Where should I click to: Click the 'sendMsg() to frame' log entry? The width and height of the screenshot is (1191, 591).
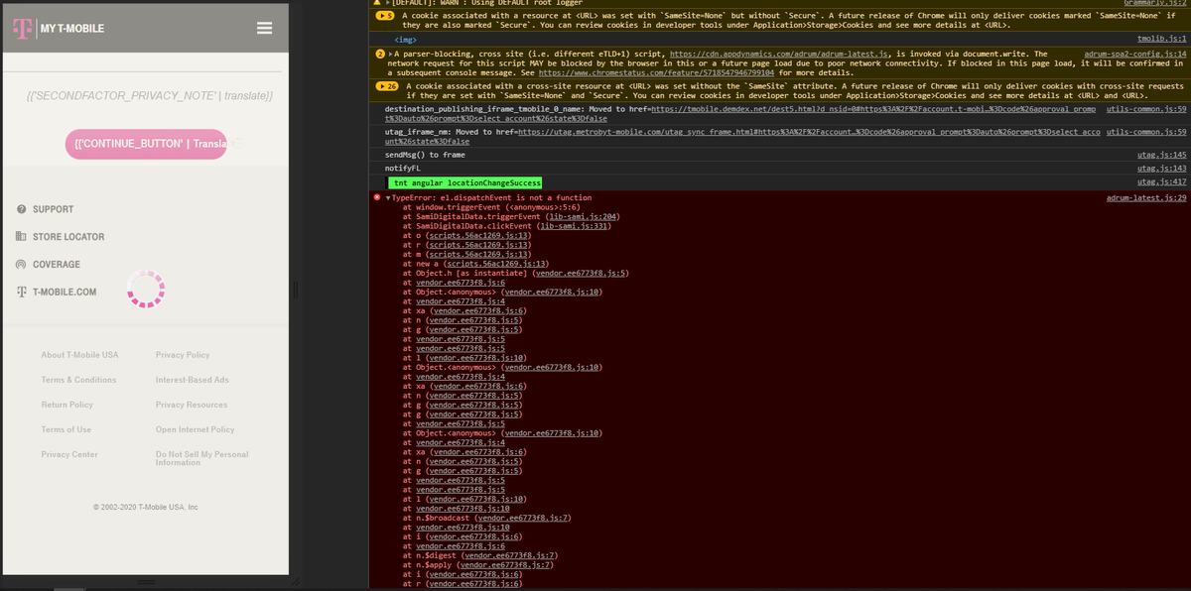tap(424, 156)
